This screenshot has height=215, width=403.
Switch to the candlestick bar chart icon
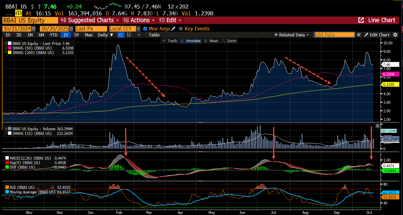click(x=129, y=35)
